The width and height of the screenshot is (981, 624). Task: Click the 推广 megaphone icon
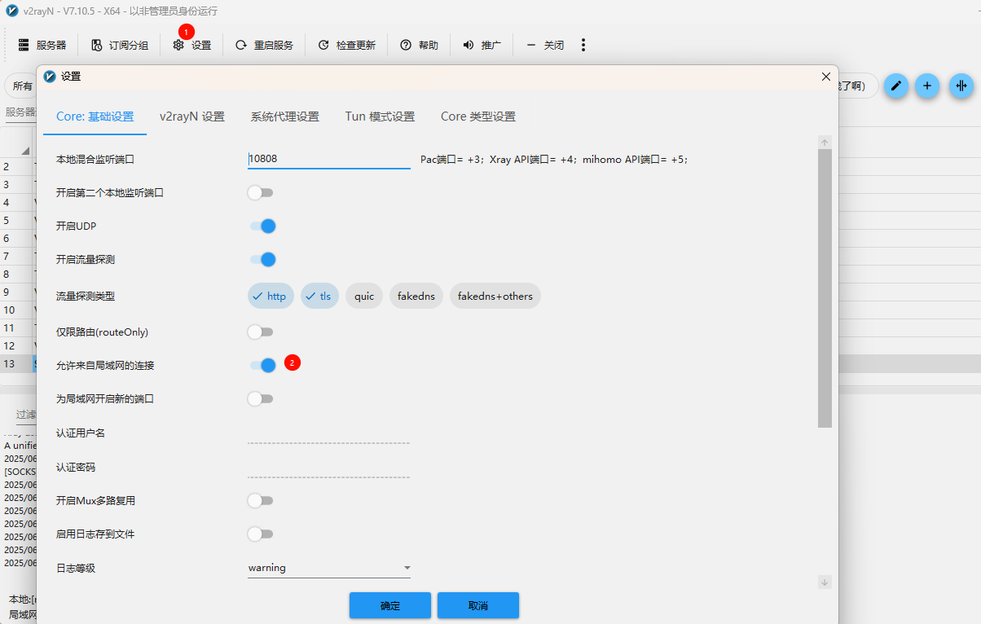pyautogui.click(x=469, y=46)
